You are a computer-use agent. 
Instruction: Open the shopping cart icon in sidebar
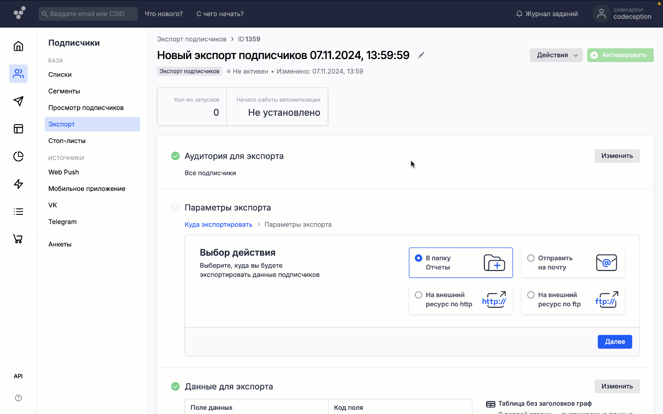coord(18,239)
